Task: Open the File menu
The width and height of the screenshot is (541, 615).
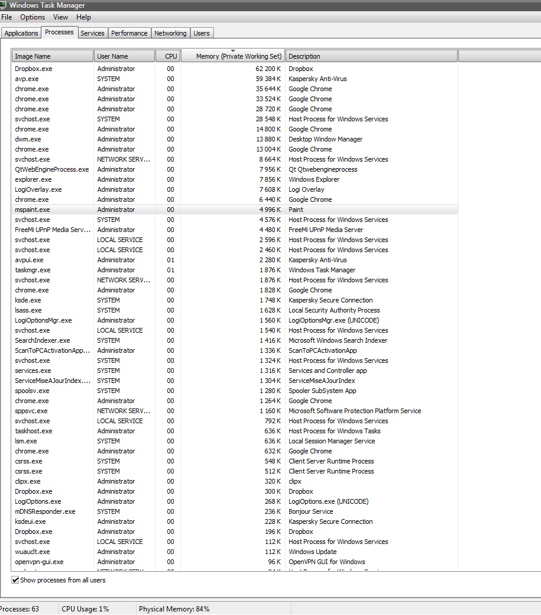Action: [x=7, y=17]
